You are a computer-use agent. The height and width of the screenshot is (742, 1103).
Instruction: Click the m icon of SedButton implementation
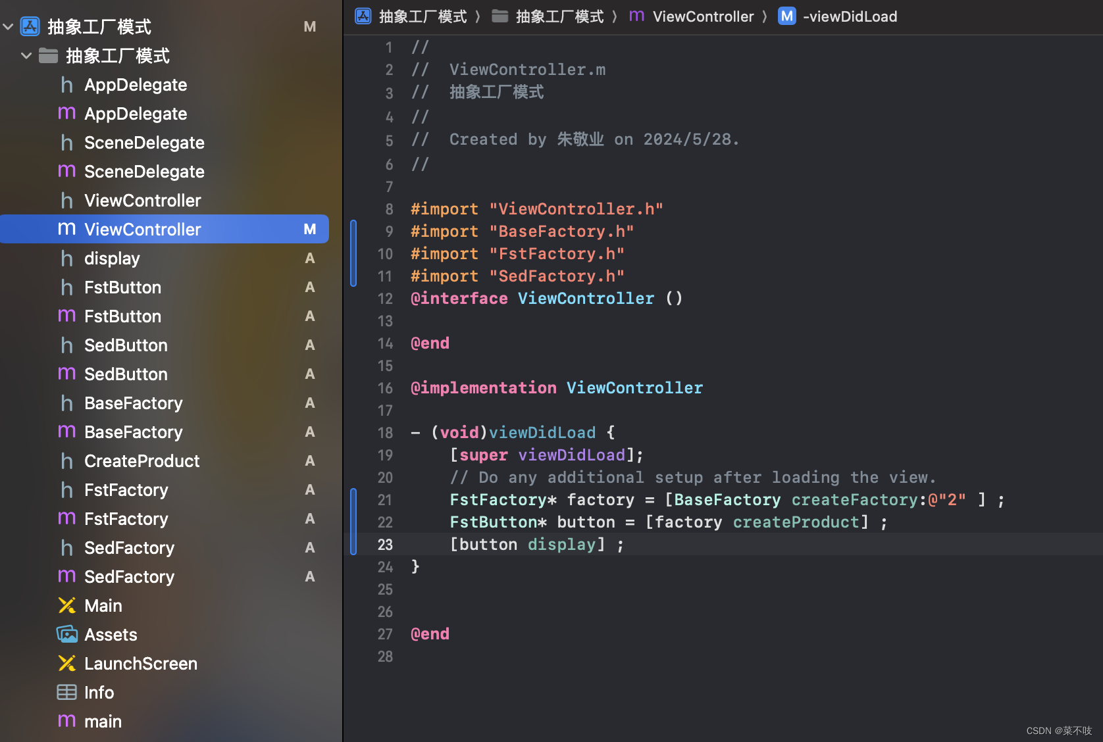66,374
